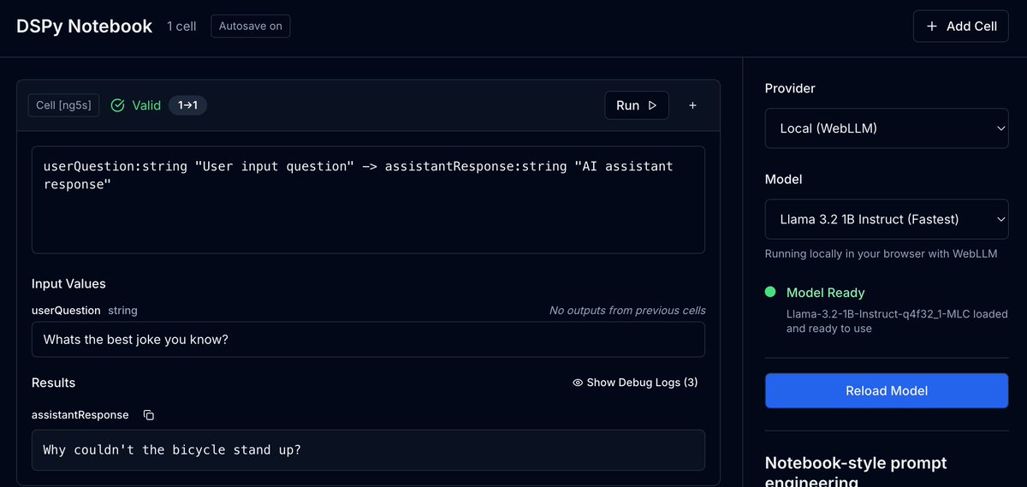
Task: Click the userQuestion input field
Action: point(368,340)
